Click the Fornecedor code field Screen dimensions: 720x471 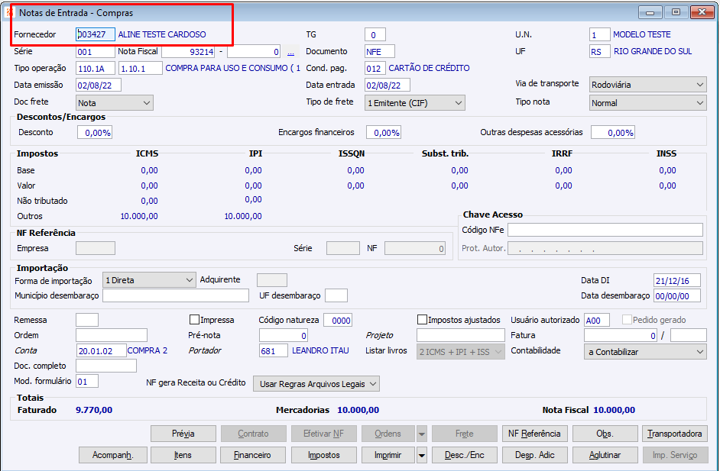(x=96, y=34)
